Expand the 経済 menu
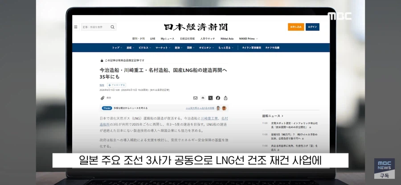The height and width of the screenshot is (185, 401). 179,48
